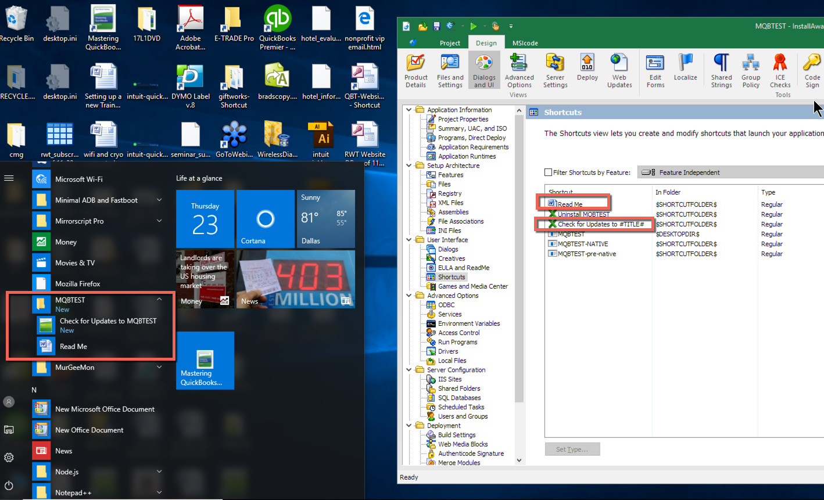Click the Save icon in quick access toolbar

click(436, 26)
